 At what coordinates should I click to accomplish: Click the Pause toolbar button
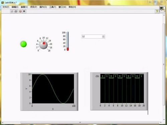click(x=24, y=11)
